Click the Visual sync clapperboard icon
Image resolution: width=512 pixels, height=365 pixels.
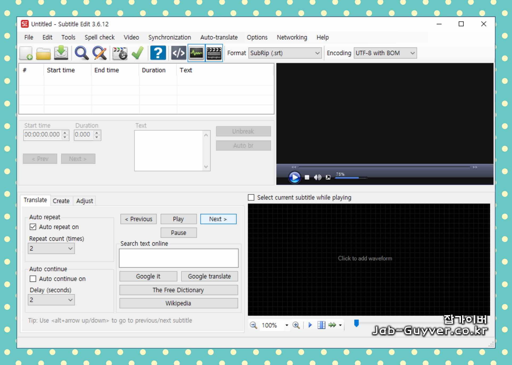(x=120, y=53)
